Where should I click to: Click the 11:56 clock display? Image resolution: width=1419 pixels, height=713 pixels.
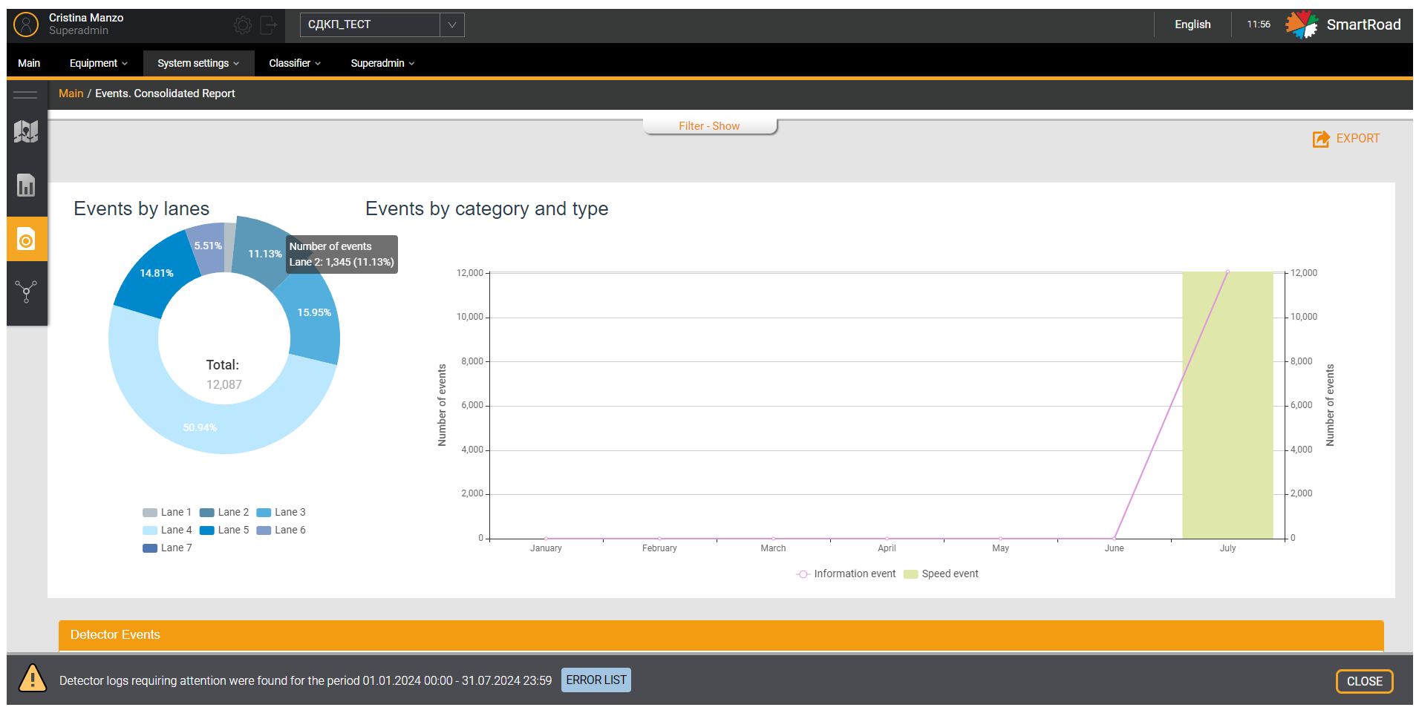(x=1259, y=24)
